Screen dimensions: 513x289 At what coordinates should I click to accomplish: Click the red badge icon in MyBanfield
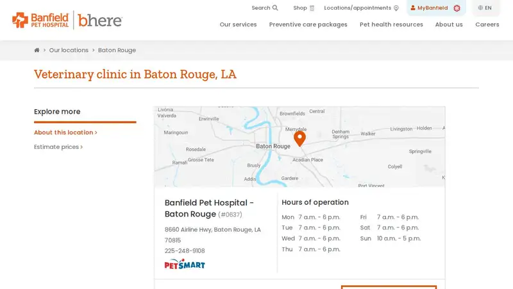click(x=457, y=8)
